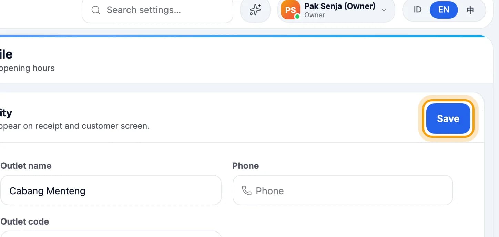Click the Outlet name field with Cabang Menteng
This screenshot has width=499, height=237.
pyautogui.click(x=111, y=190)
